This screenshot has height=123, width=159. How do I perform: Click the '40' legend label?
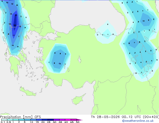(66, 122)
